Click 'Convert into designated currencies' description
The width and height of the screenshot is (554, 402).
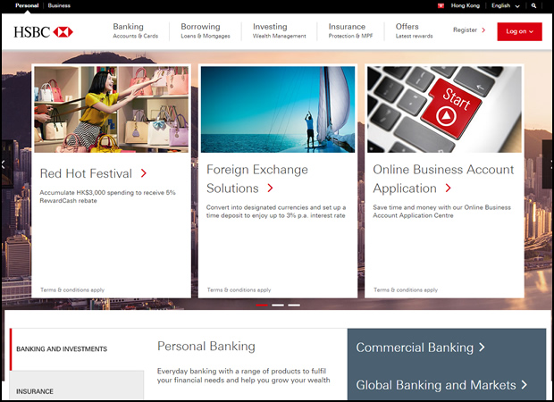tap(276, 211)
